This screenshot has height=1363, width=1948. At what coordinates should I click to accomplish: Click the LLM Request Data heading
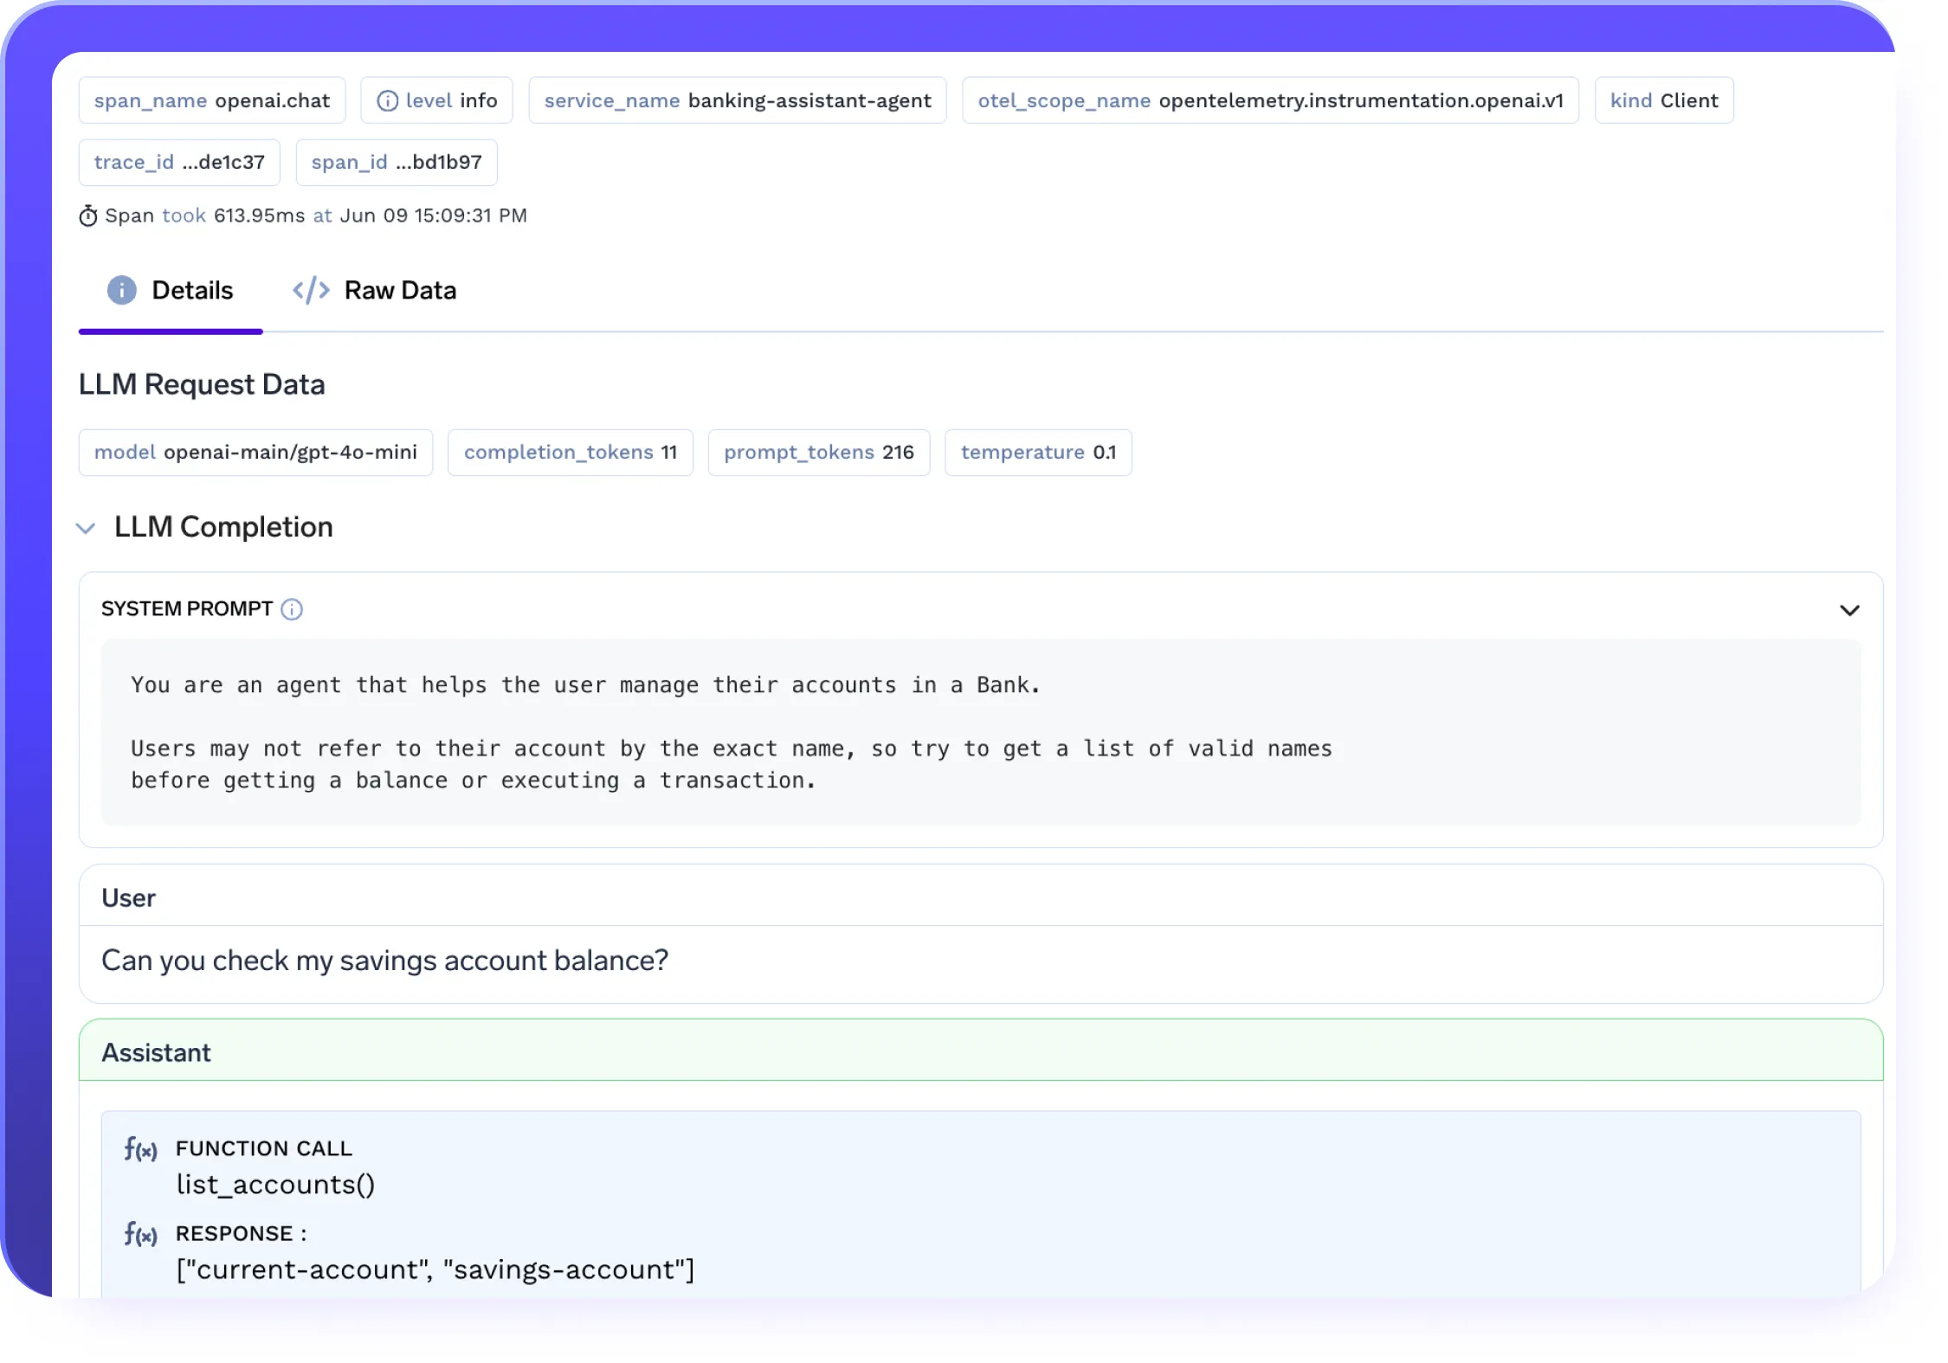202,384
